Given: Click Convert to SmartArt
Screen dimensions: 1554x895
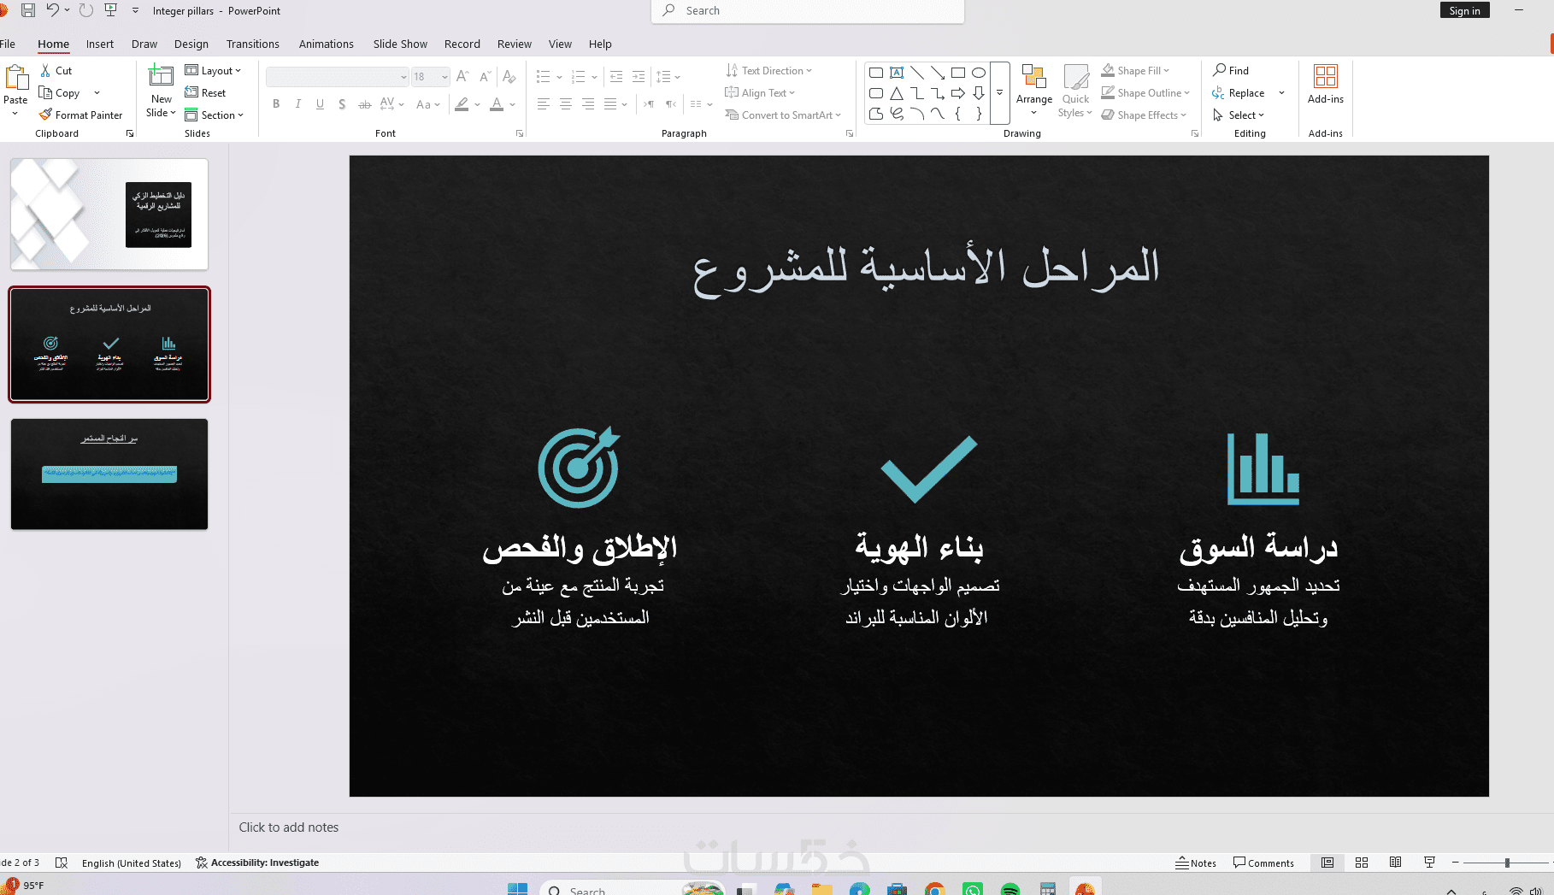Looking at the screenshot, I should (783, 115).
